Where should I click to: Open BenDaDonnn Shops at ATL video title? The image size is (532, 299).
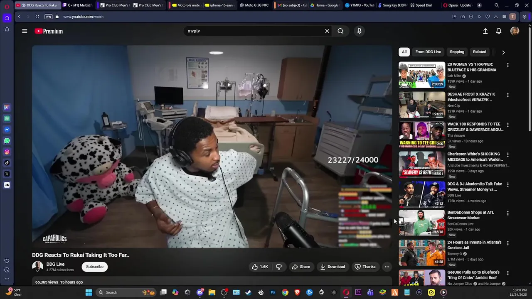470,215
